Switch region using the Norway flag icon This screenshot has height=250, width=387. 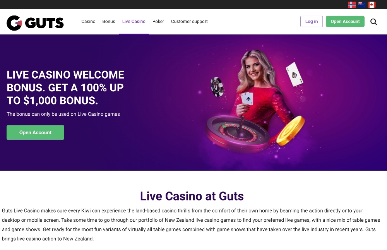tap(352, 5)
